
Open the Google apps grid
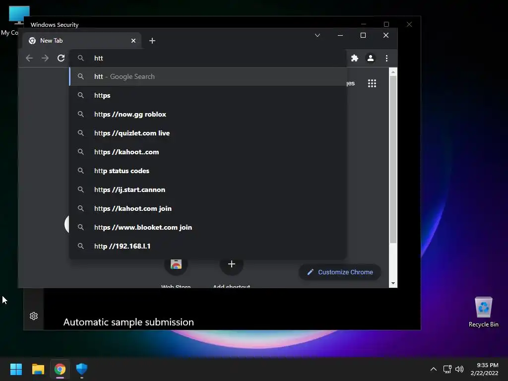(x=372, y=83)
